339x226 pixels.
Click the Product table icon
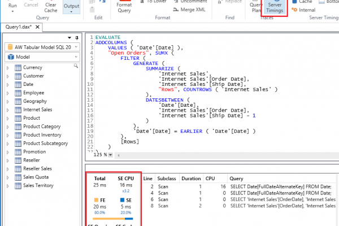point(18,118)
